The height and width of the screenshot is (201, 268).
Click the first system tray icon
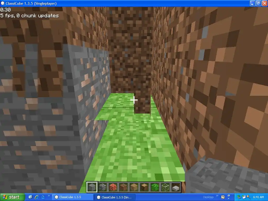(x=239, y=197)
